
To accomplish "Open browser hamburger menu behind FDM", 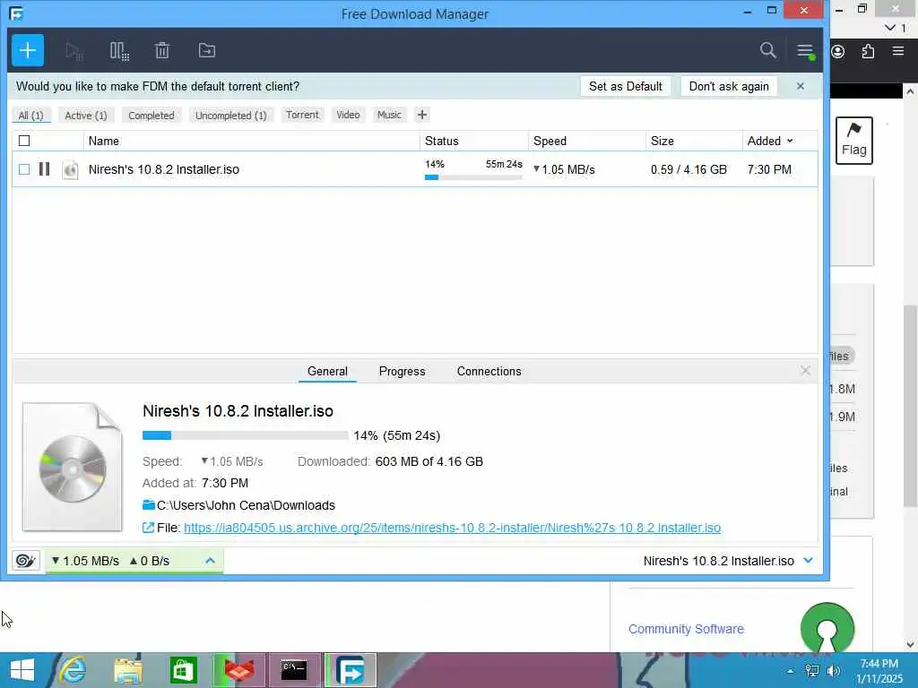I will point(898,51).
